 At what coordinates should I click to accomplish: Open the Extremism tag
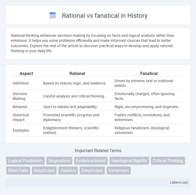[119, 170]
